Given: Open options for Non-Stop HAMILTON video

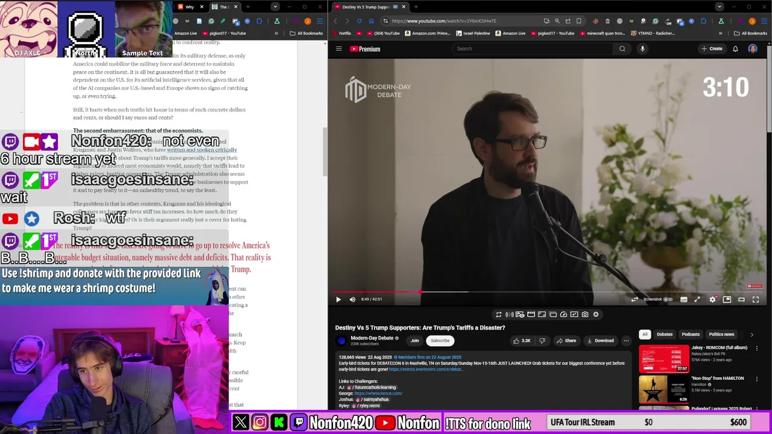Looking at the screenshot, I should coord(756,379).
